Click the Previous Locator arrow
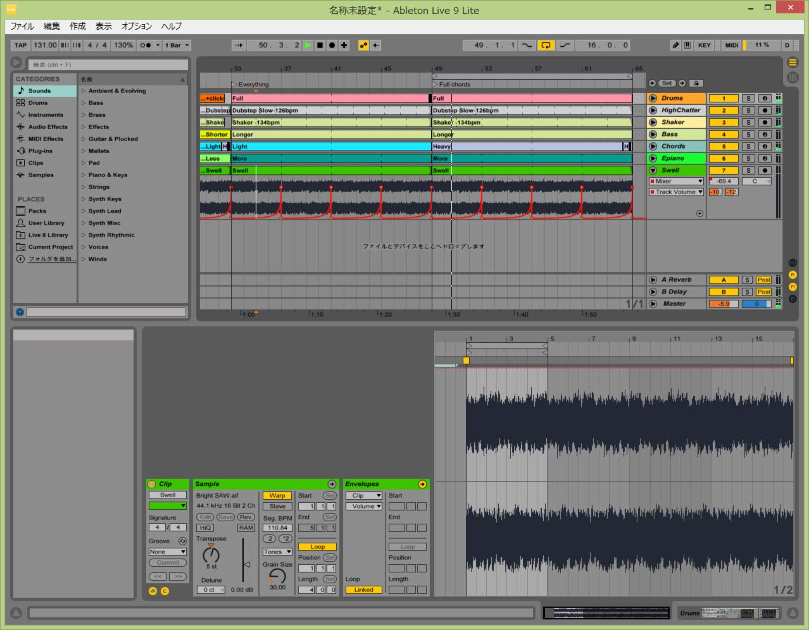 coord(653,83)
